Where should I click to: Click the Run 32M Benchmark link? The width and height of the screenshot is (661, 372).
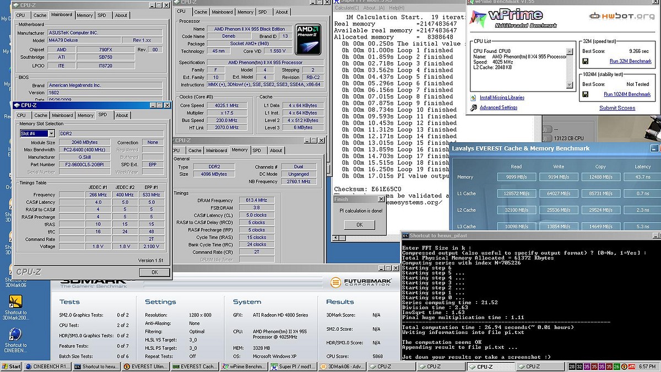(x=630, y=62)
